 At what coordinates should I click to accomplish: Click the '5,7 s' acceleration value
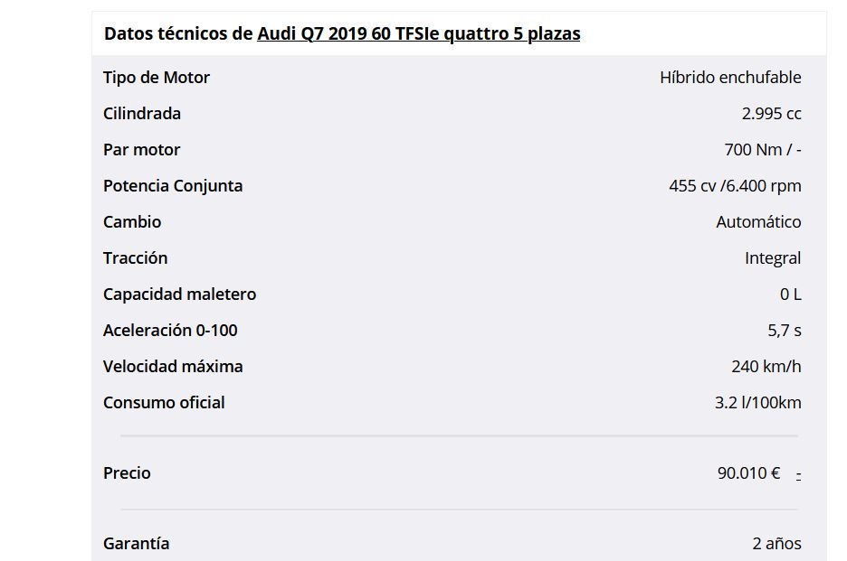pos(785,331)
